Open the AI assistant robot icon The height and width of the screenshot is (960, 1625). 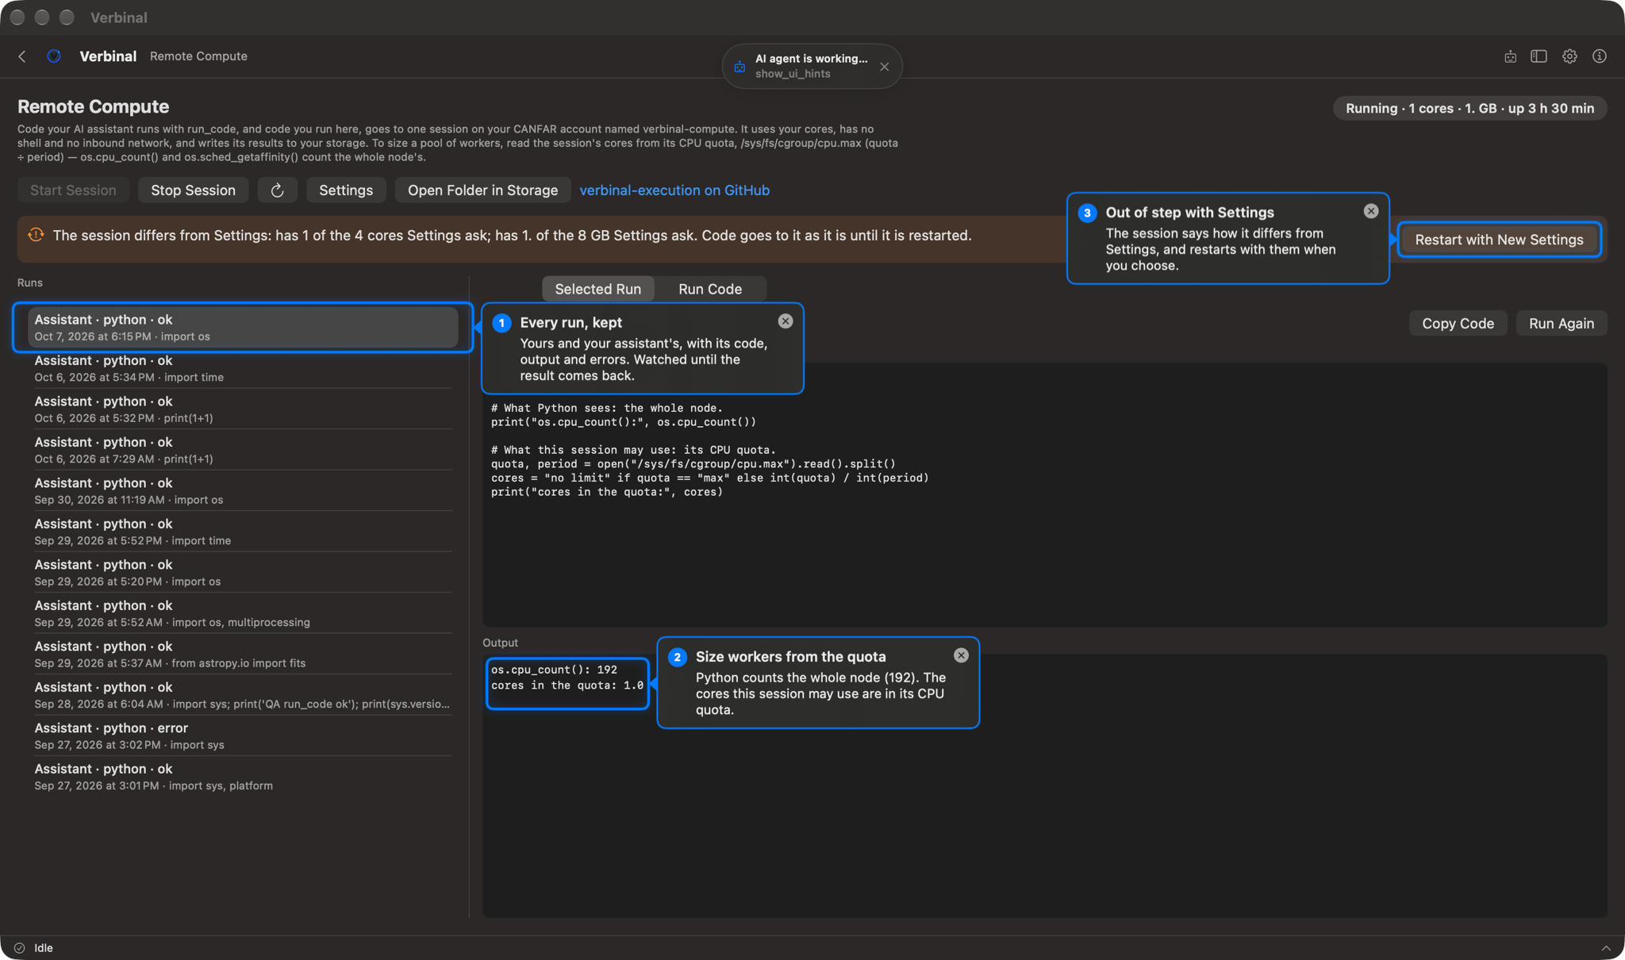(x=1510, y=56)
